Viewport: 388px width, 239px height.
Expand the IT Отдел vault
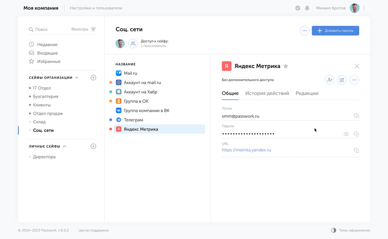(30, 88)
